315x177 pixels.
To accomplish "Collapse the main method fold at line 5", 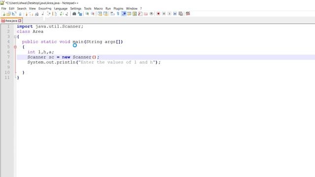I will click(x=15, y=47).
